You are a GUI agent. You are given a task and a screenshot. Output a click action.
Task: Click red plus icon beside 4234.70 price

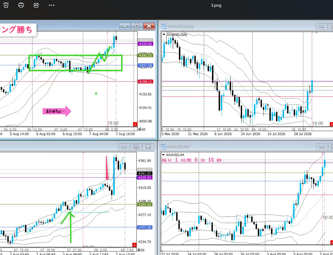click(x=134, y=245)
